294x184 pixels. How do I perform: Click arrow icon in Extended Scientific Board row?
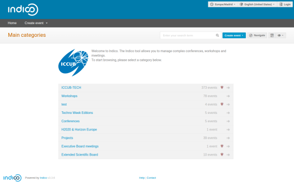coord(228,155)
